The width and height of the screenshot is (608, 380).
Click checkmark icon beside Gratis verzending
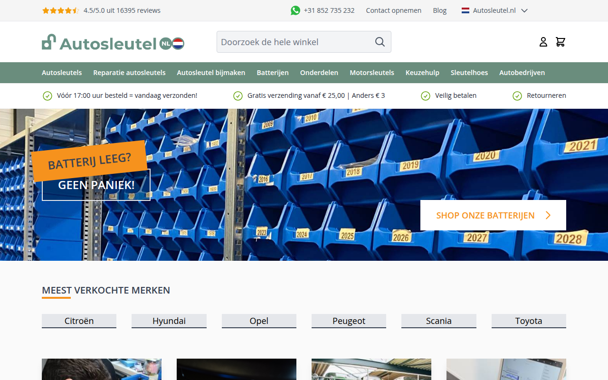238,96
